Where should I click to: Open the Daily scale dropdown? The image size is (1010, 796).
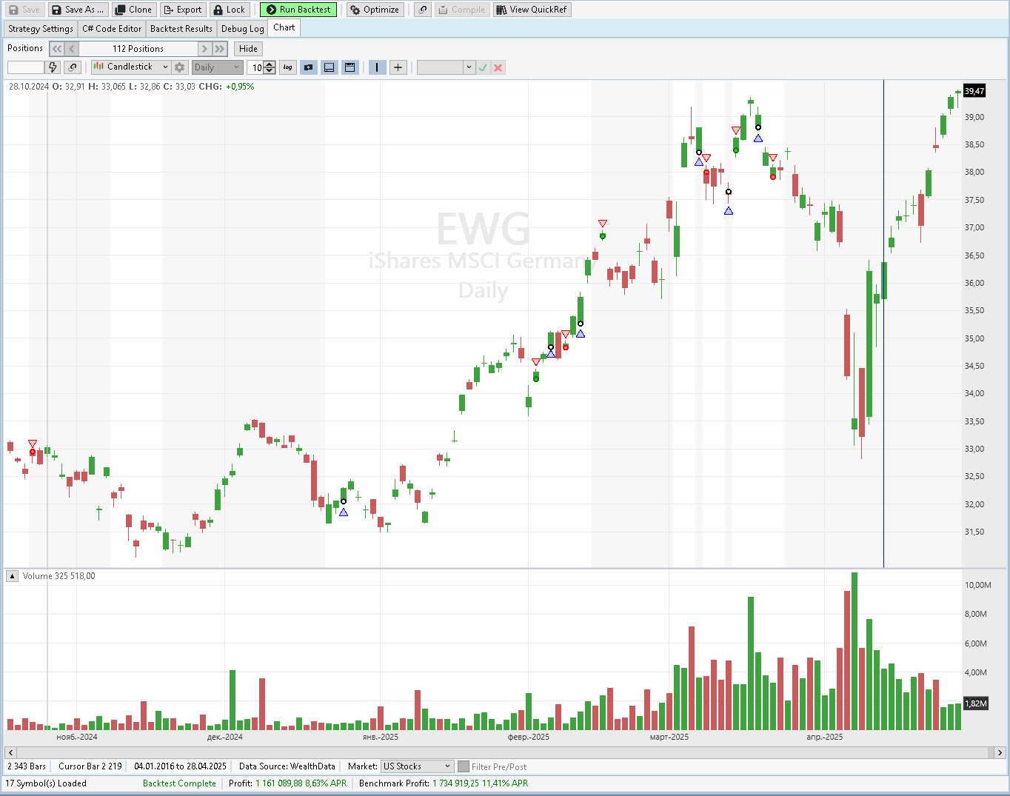tap(217, 67)
